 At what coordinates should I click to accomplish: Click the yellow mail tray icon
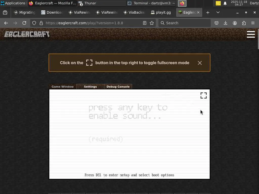click(x=218, y=3)
